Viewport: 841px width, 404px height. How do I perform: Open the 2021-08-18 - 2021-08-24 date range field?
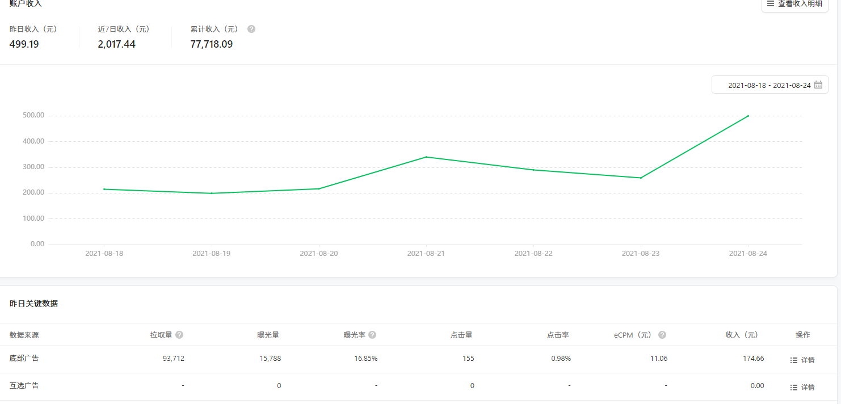769,85
